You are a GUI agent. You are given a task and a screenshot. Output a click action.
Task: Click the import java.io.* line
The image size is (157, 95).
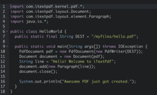[x=29, y=22]
